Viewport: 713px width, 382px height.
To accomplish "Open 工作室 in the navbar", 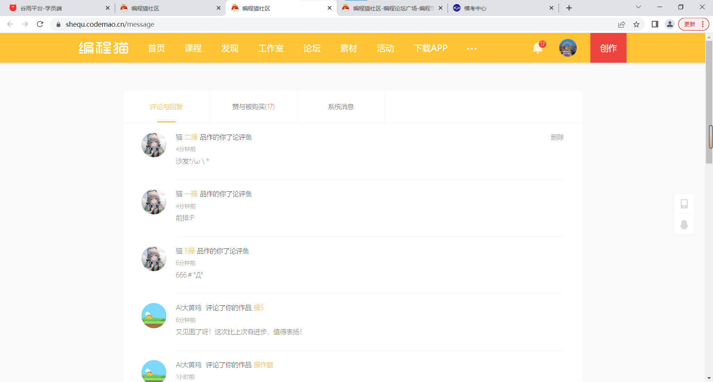I will tap(271, 48).
